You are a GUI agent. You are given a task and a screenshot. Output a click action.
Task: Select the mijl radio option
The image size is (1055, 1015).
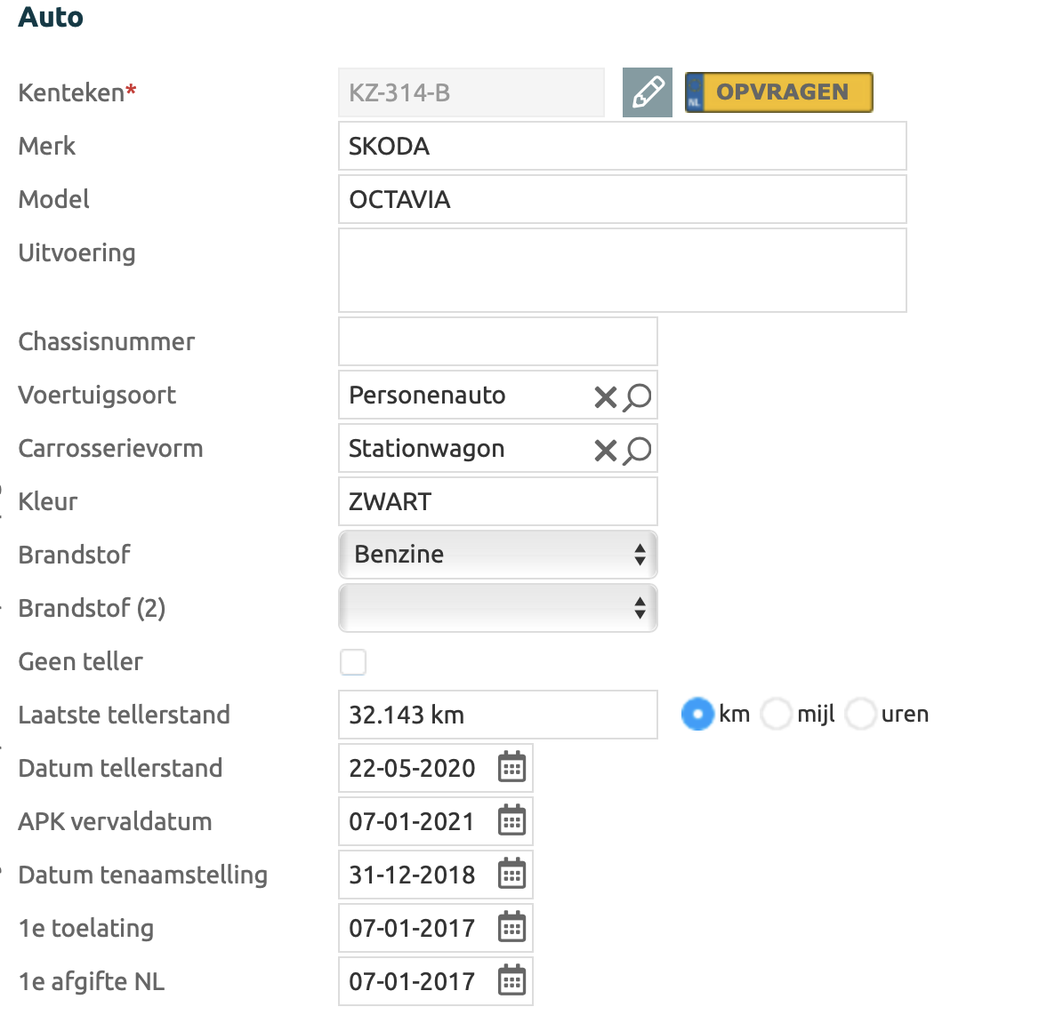pyautogui.click(x=776, y=714)
